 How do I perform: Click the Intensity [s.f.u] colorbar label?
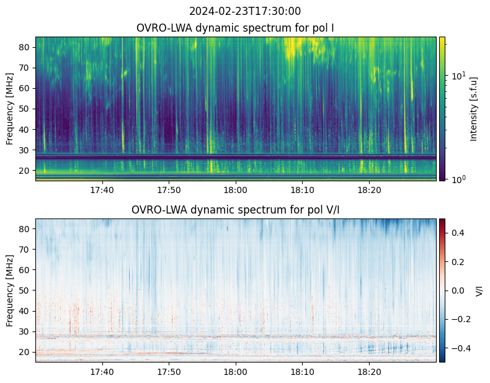474,109
